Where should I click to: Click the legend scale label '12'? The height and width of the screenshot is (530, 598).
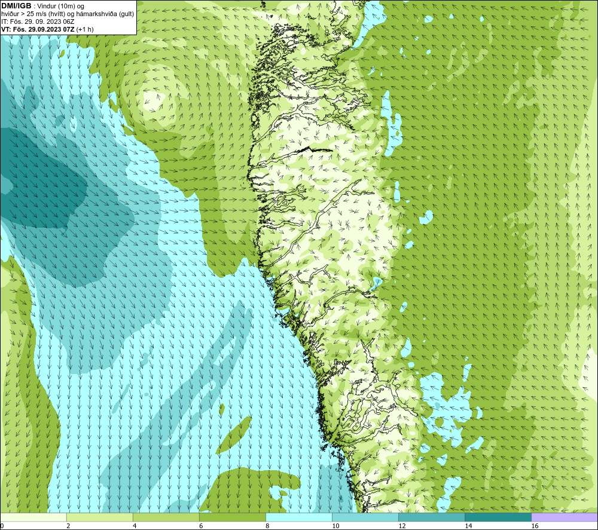pos(402,526)
